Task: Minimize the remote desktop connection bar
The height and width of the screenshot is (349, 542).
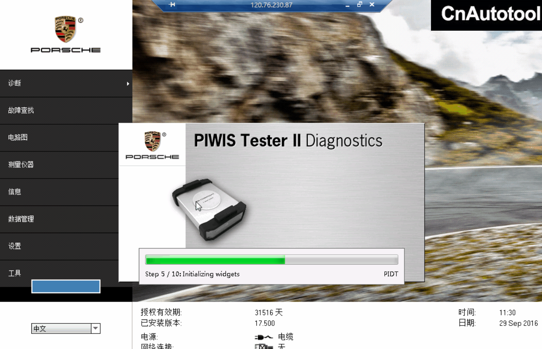Action: pos(347,5)
